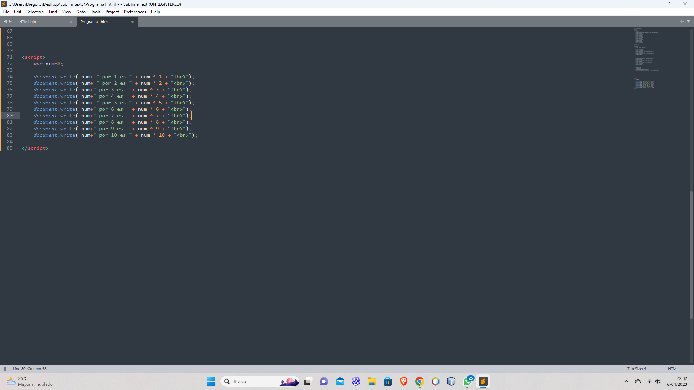Click the new file button top right
694x390 pixels.
[682, 21]
